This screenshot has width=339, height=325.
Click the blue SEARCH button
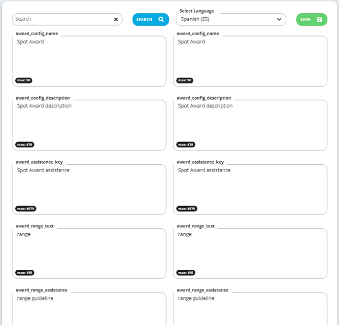[151, 19]
